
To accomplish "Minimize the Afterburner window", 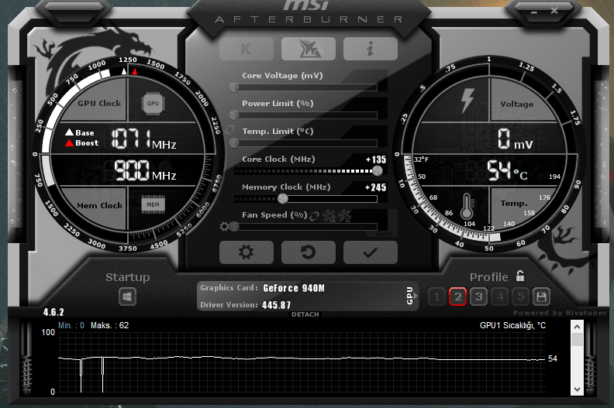I will click(534, 12).
